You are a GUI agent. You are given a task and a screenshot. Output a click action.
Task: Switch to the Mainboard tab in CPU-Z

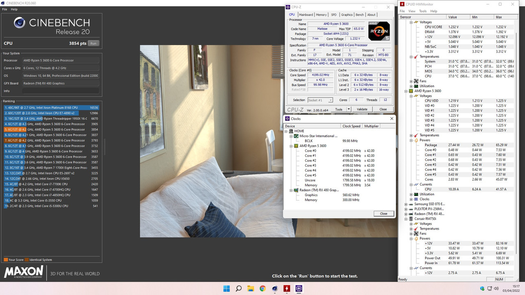(306, 15)
